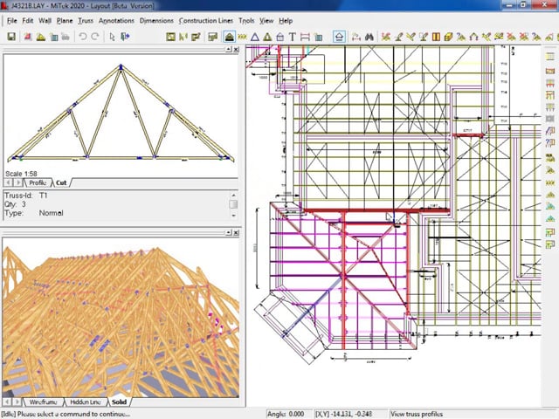Click the tab scroll left arrow under truss profile

[10, 182]
